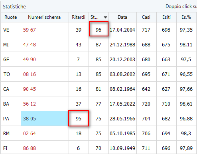Click date 20.12.2003

tap(122, 59)
